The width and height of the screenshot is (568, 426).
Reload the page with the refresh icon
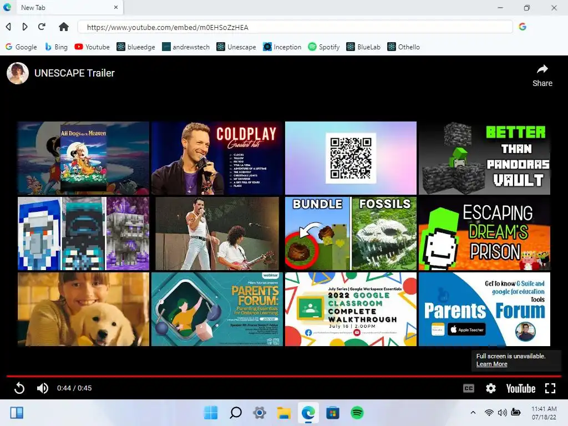42,27
